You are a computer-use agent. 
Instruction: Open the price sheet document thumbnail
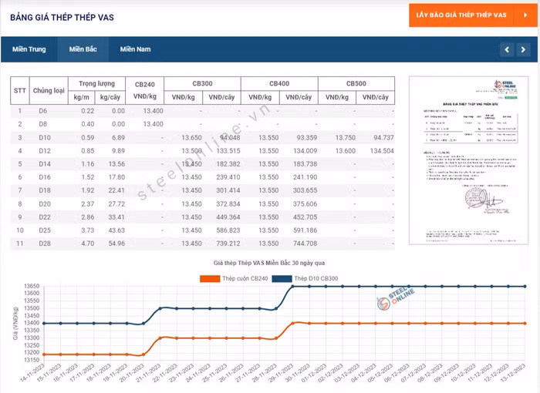468,160
